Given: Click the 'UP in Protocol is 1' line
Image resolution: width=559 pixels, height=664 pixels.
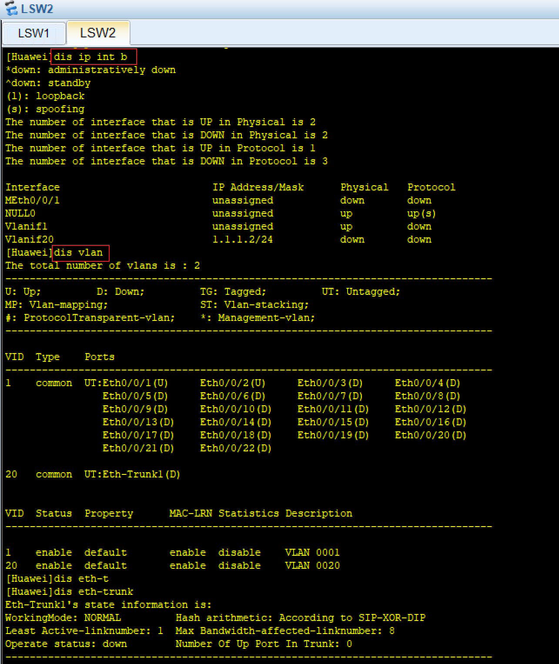Looking at the screenshot, I should point(161,148).
